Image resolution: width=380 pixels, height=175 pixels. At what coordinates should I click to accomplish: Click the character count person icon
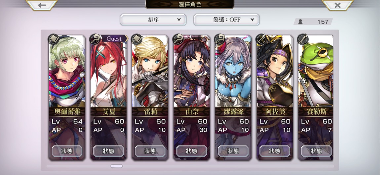point(300,22)
